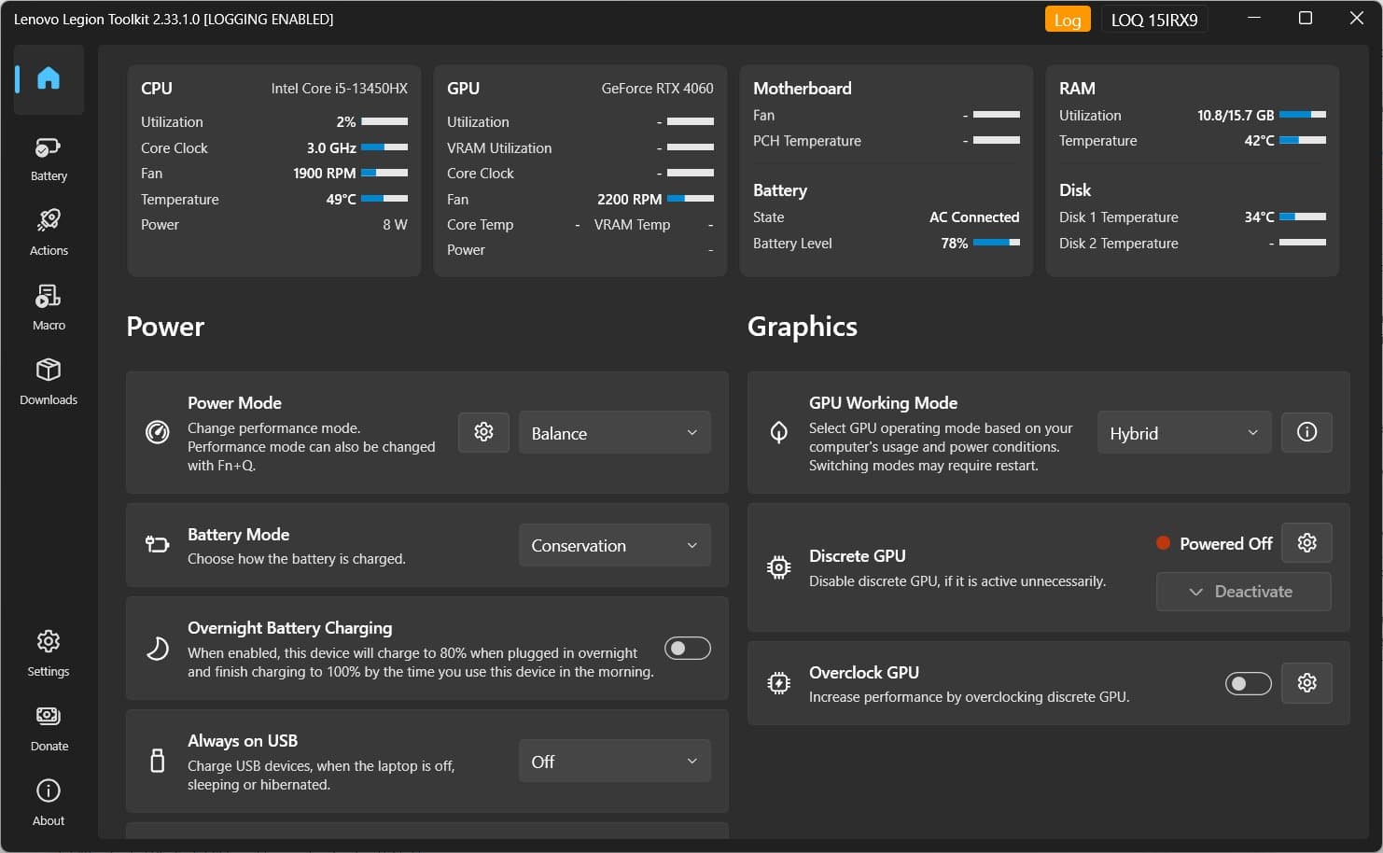
Task: Click the 1900 RPM CPU fan value
Action: pyautogui.click(x=325, y=174)
